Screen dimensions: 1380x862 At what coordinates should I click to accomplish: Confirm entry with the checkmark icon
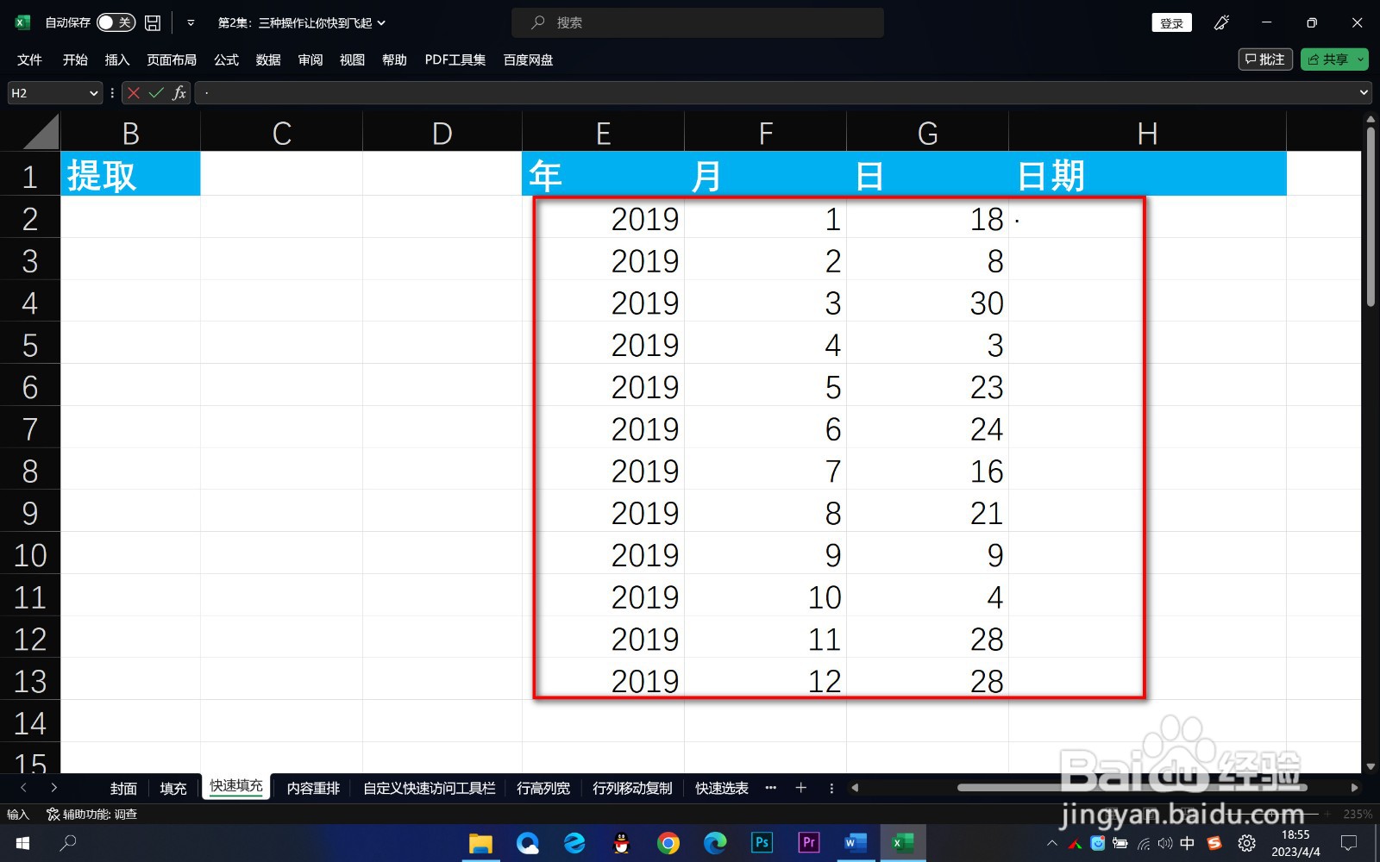(x=156, y=93)
